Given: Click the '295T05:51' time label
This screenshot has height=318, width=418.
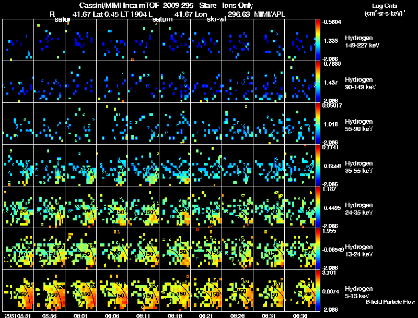Looking at the screenshot, I should pyautogui.click(x=18, y=315).
